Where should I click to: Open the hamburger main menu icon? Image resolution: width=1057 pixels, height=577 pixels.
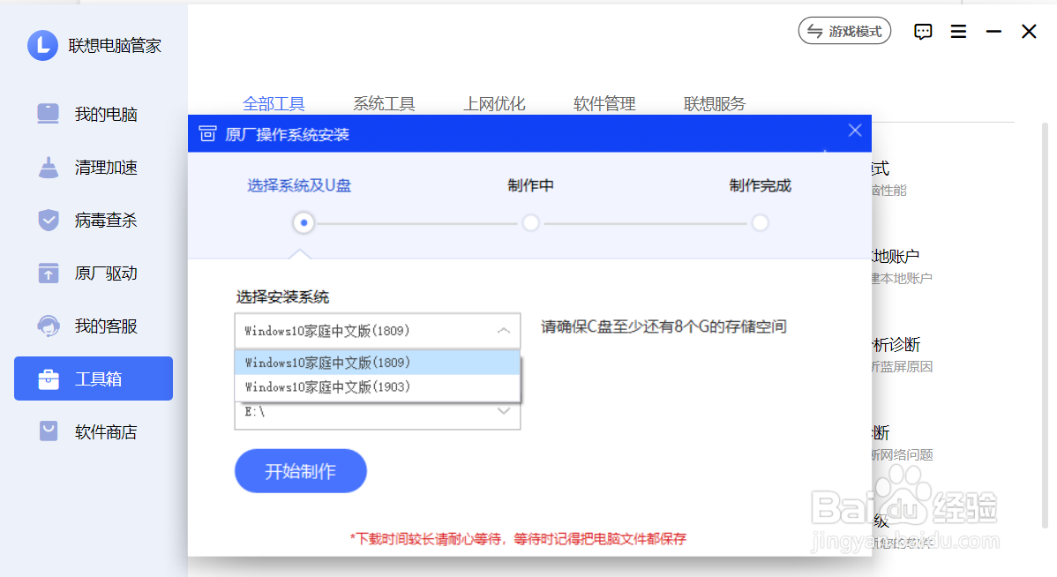[958, 31]
